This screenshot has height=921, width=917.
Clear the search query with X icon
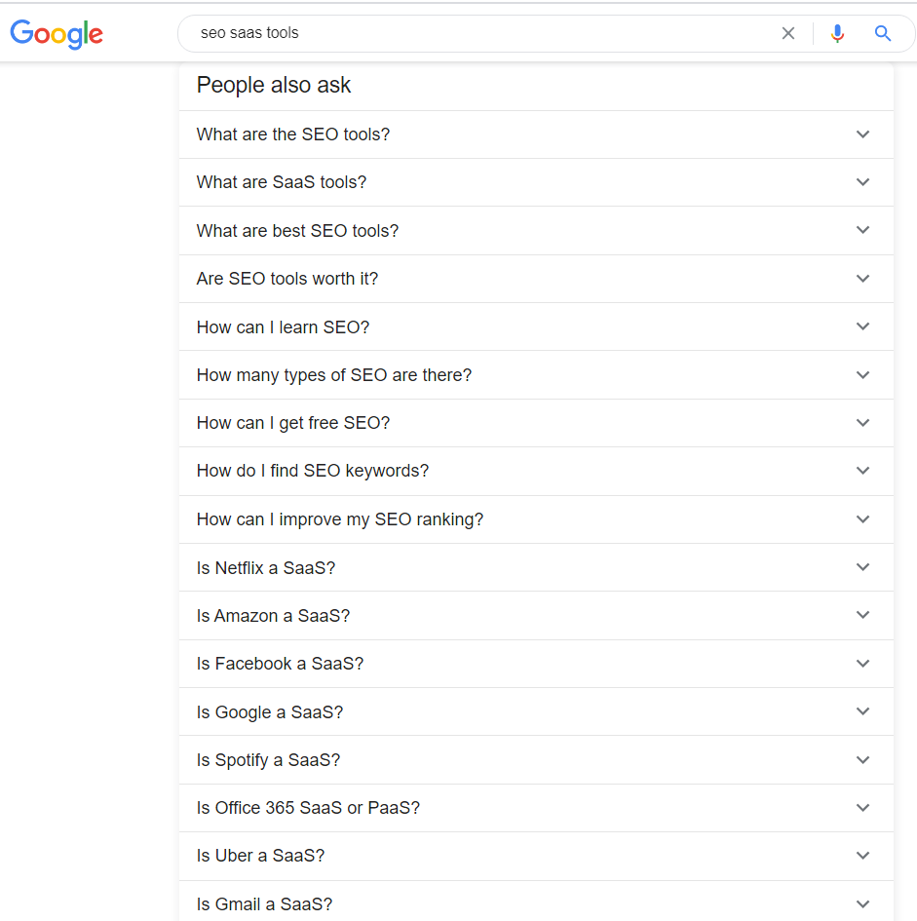(x=788, y=33)
